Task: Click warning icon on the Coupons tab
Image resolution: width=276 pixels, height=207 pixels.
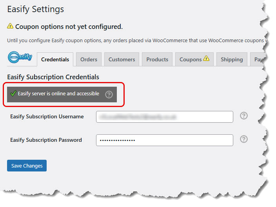Action: (206, 59)
